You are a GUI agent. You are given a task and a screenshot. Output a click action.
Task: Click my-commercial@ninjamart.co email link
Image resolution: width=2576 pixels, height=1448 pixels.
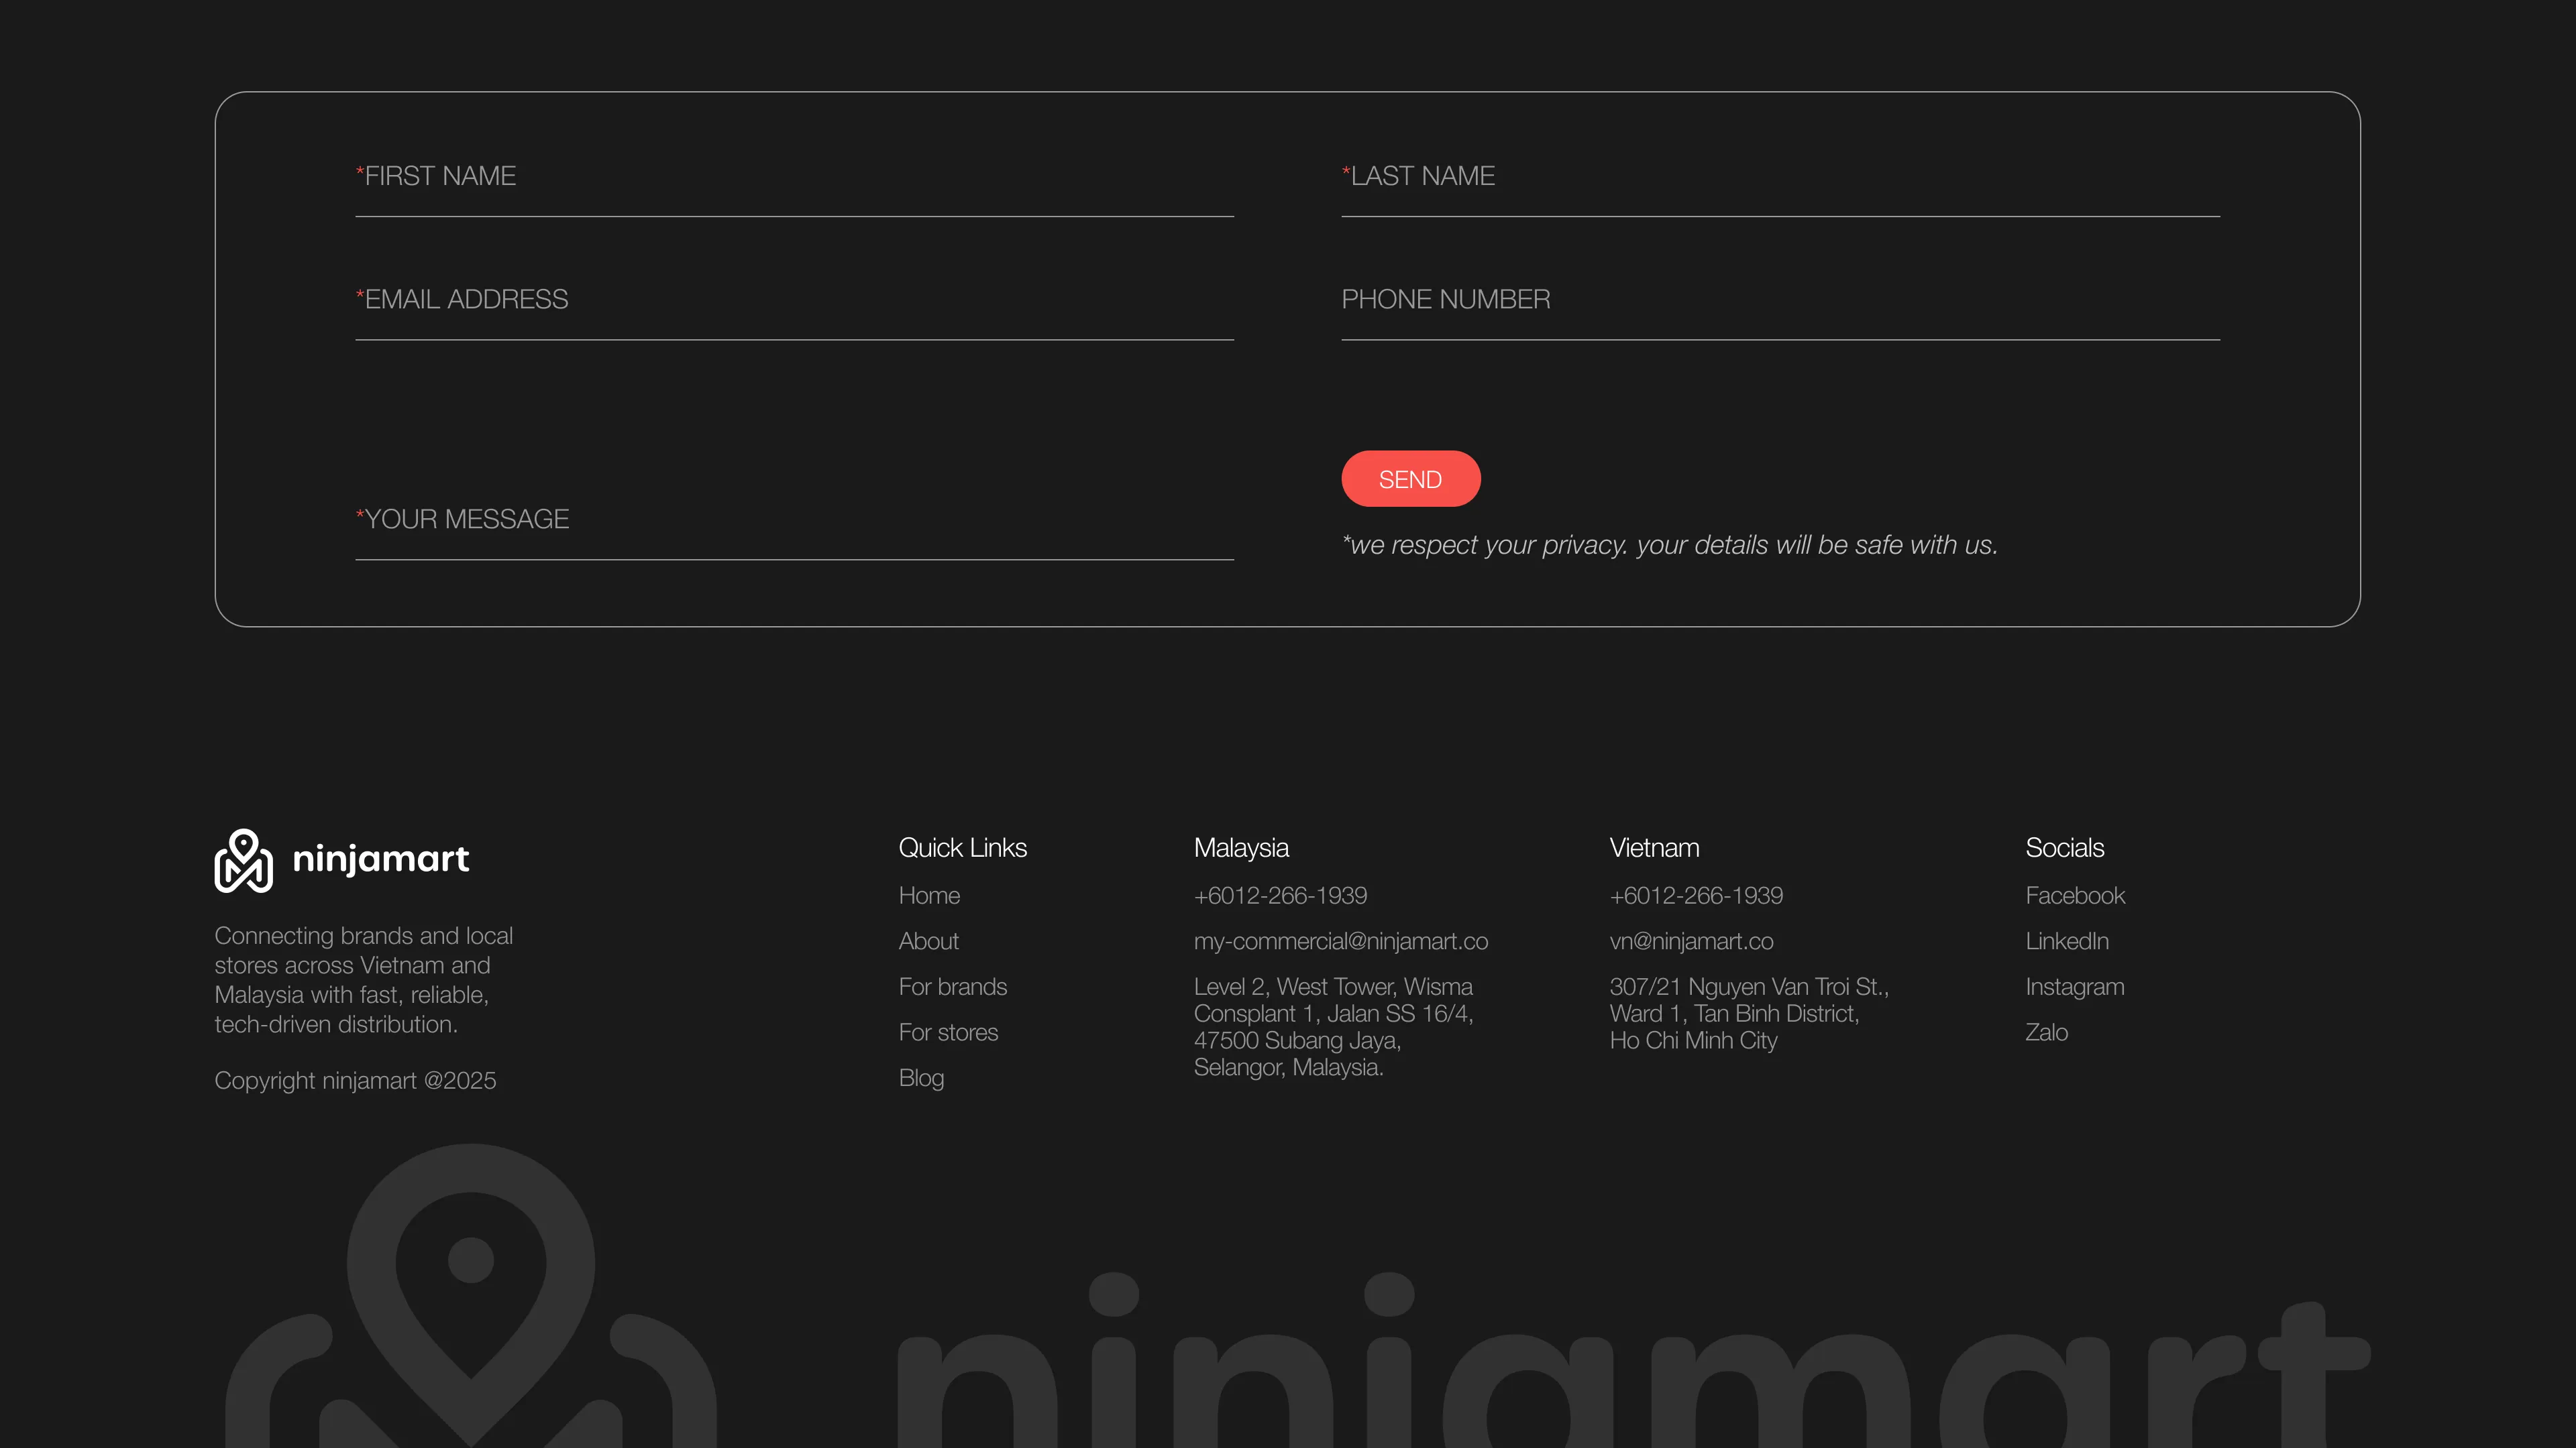pyautogui.click(x=1340, y=941)
